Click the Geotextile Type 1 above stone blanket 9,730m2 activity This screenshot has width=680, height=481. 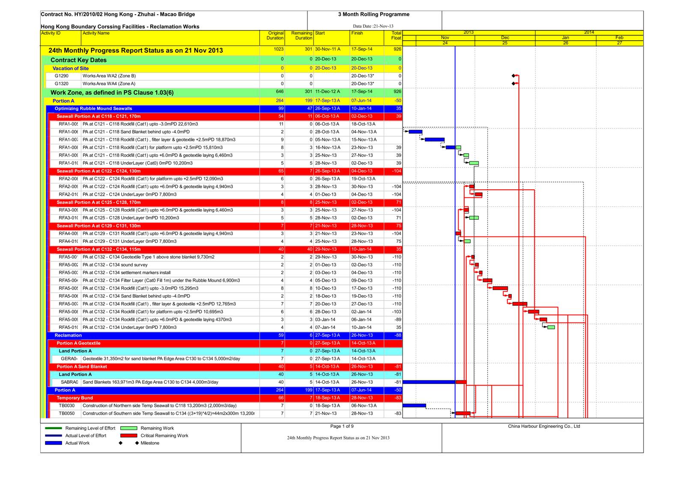click(149, 257)
